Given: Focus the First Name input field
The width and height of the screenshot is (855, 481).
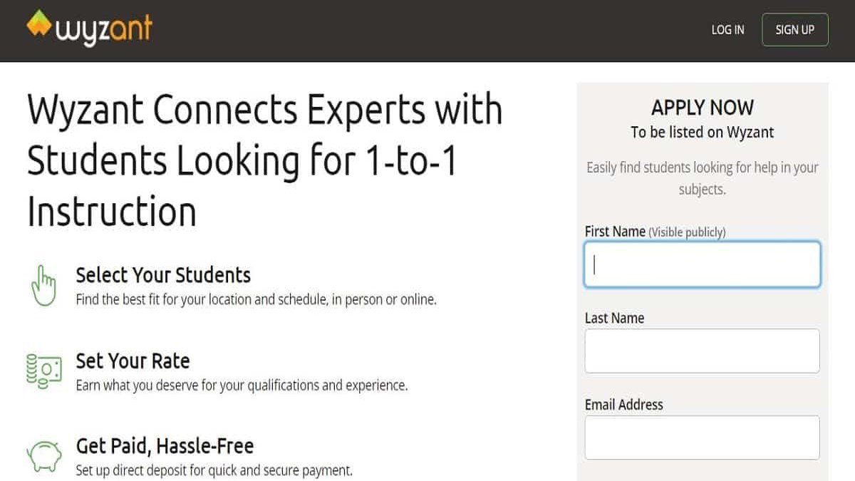Looking at the screenshot, I should [702, 264].
